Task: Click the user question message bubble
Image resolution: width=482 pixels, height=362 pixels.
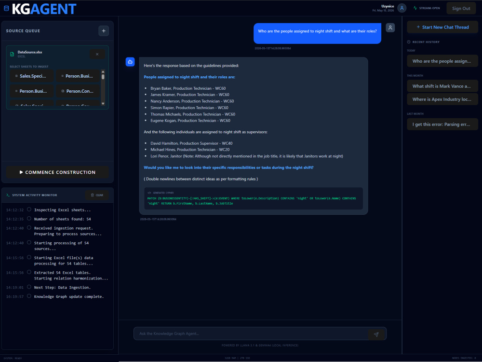Action: pos(317,33)
